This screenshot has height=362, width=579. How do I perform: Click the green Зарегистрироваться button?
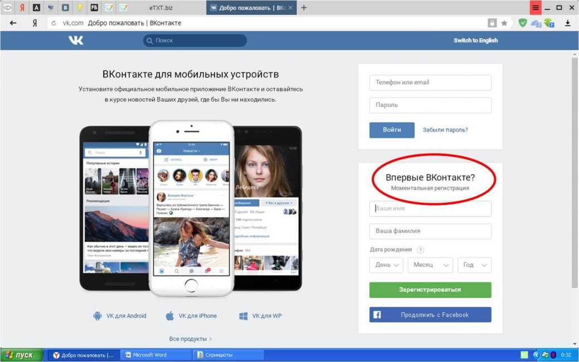pyautogui.click(x=430, y=290)
